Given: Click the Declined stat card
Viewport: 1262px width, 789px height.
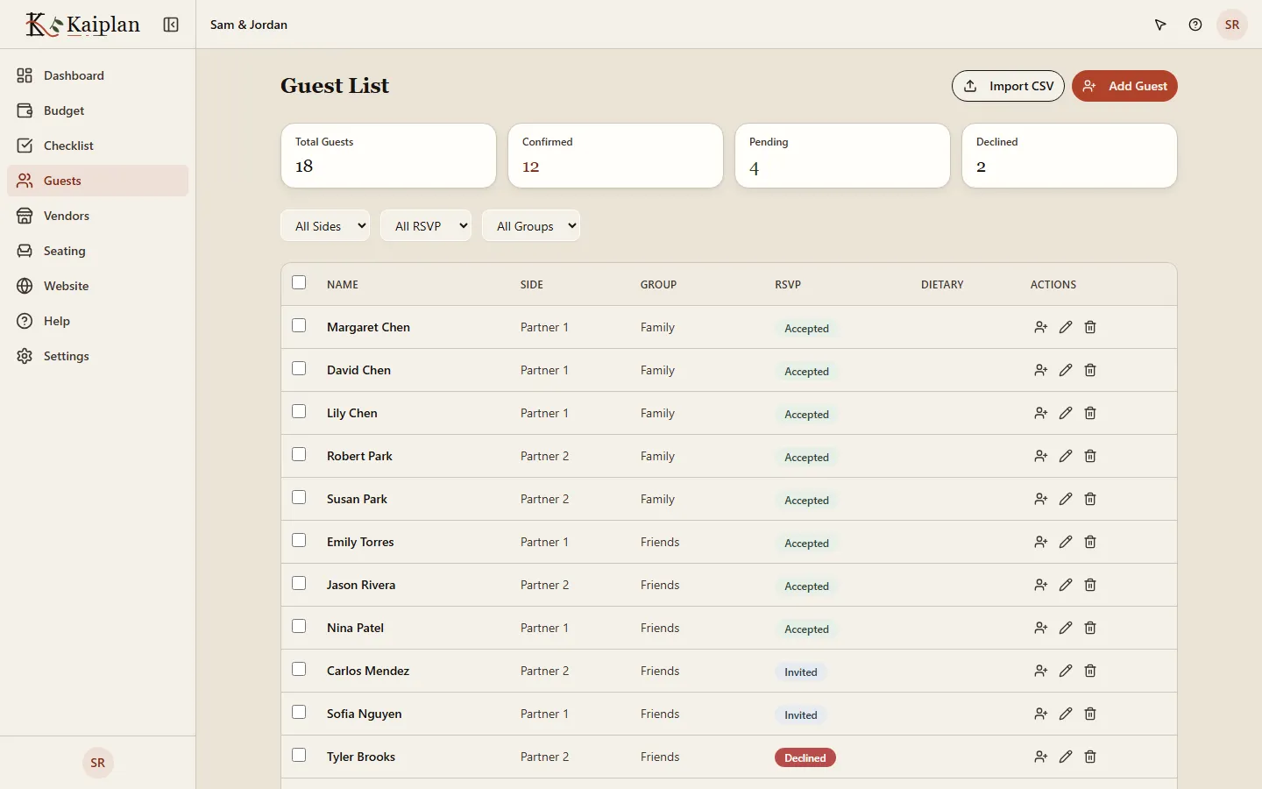Looking at the screenshot, I should [1069, 155].
